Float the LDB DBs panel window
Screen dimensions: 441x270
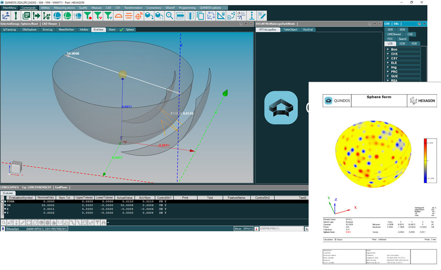coord(419,24)
